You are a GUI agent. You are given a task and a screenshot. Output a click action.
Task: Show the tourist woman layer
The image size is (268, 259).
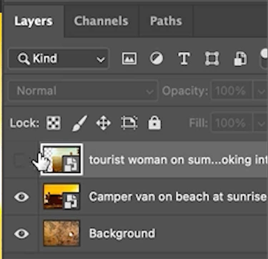pos(20,161)
